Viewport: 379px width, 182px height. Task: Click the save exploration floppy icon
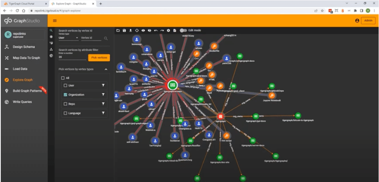pyautogui.click(x=124, y=31)
